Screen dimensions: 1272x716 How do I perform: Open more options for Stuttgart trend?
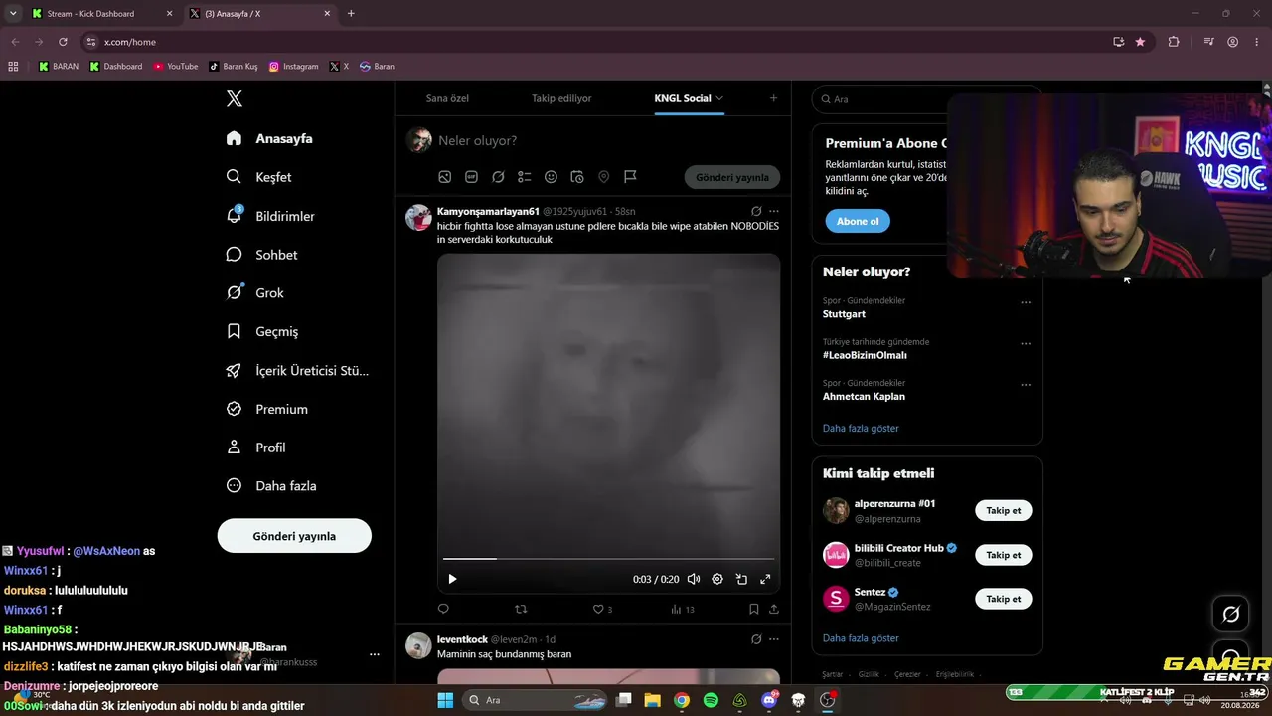1026,302
